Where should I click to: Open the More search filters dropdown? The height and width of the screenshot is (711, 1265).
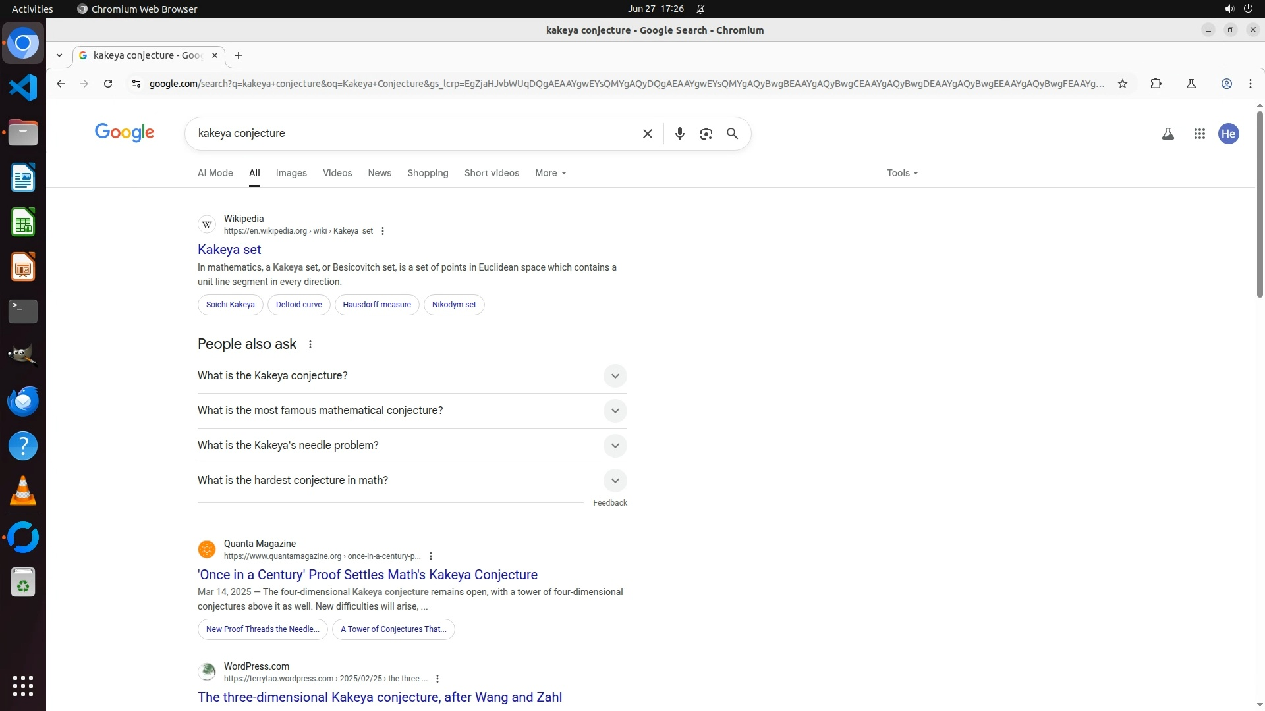[550, 173]
